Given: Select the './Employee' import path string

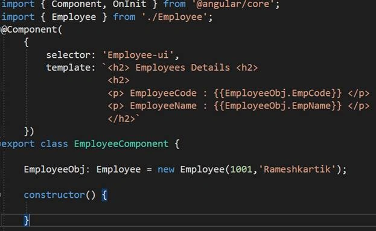Looking at the screenshot, I should pos(174,17).
